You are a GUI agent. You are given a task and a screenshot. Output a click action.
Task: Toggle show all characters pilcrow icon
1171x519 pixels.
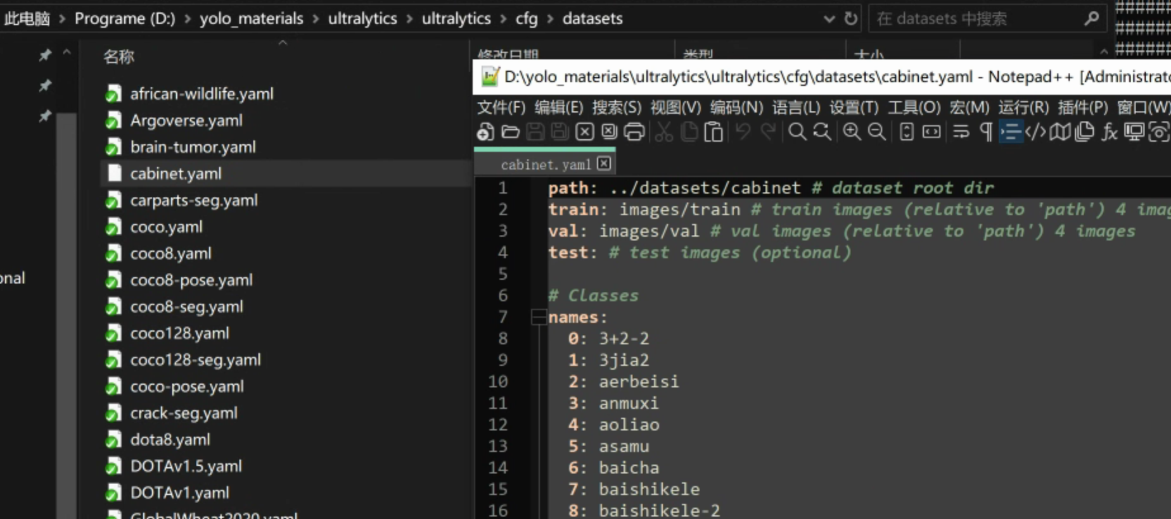[x=986, y=132]
